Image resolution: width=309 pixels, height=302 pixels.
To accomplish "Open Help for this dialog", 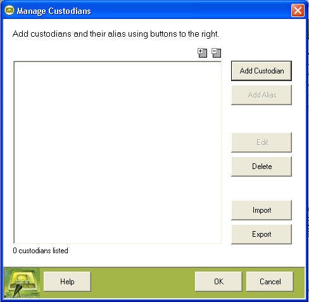I will [x=67, y=282].
